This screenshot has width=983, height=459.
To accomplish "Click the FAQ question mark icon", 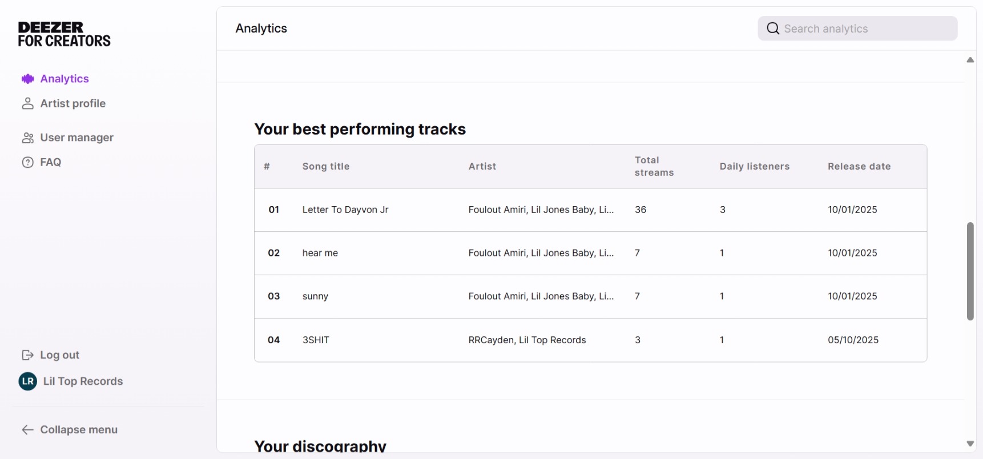I will click(x=27, y=162).
